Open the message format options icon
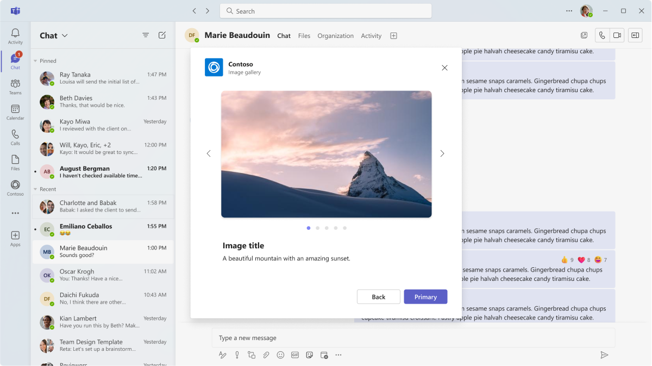The image size is (652, 366). [222, 355]
